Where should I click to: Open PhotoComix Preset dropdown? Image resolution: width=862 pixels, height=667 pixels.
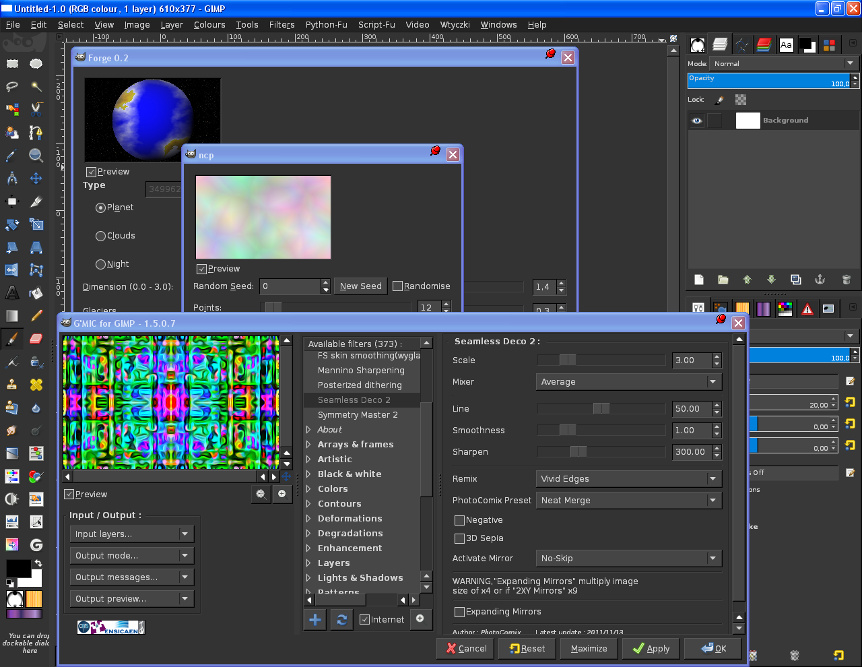629,501
